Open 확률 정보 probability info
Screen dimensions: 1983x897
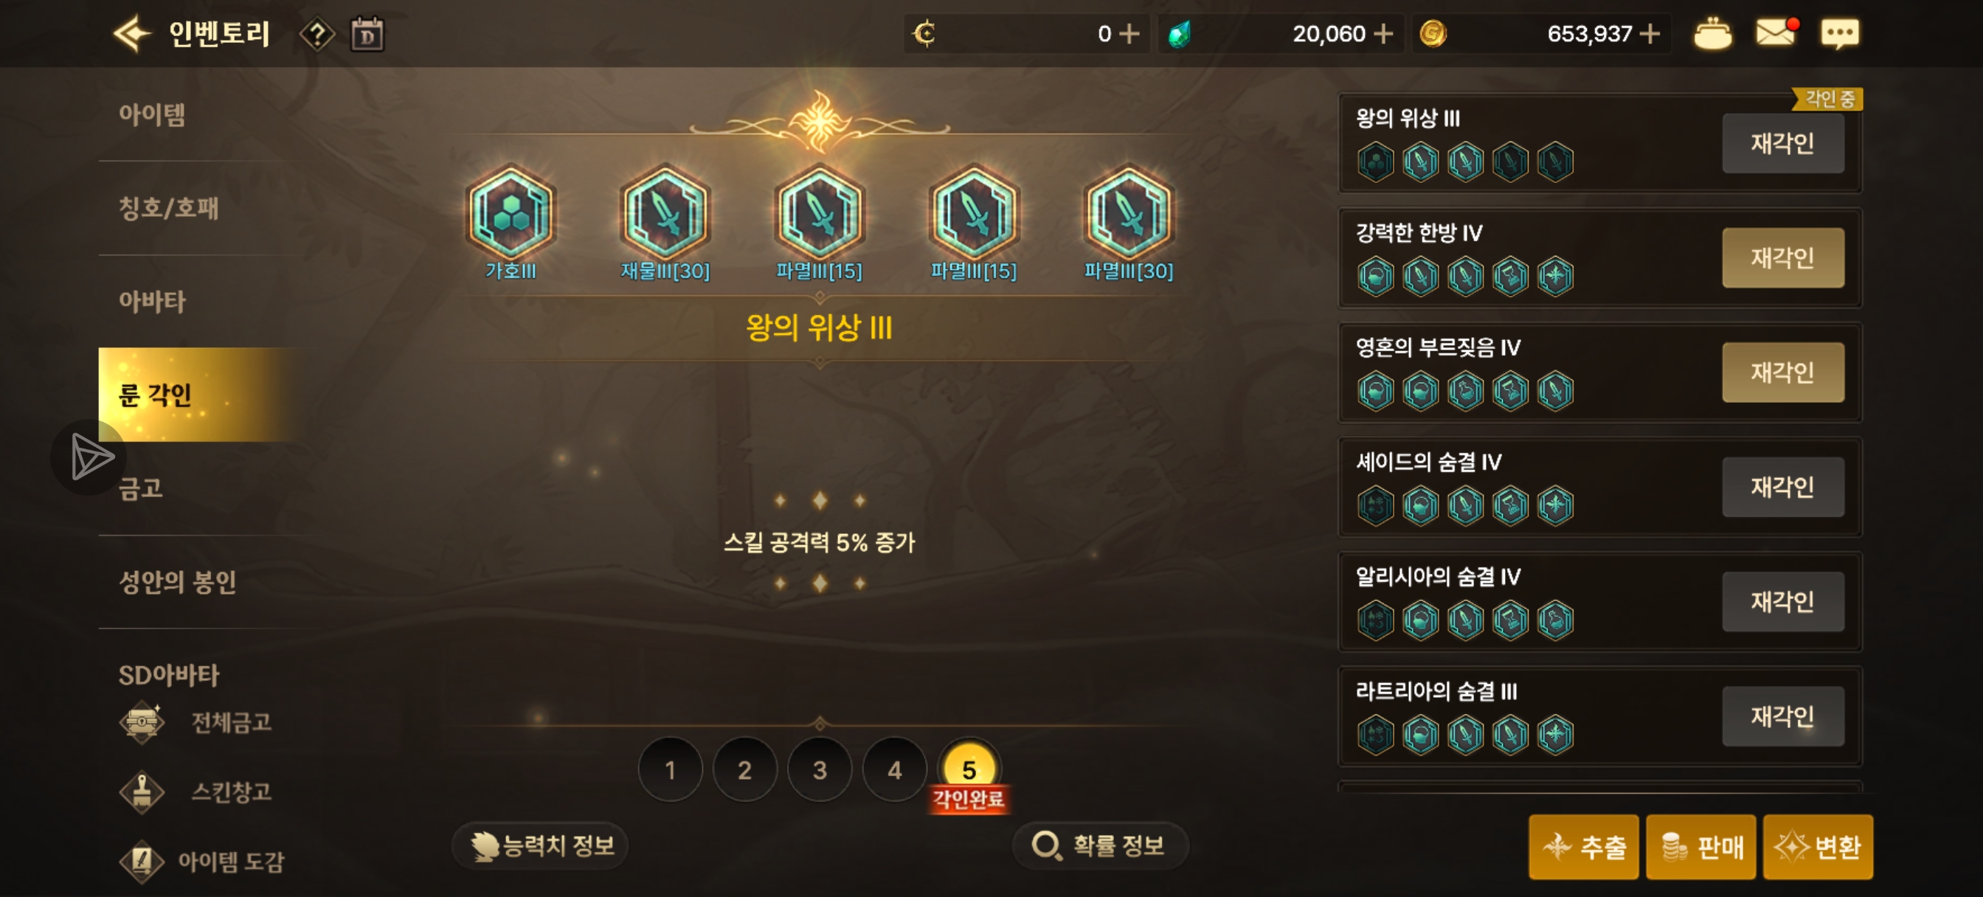(1100, 845)
